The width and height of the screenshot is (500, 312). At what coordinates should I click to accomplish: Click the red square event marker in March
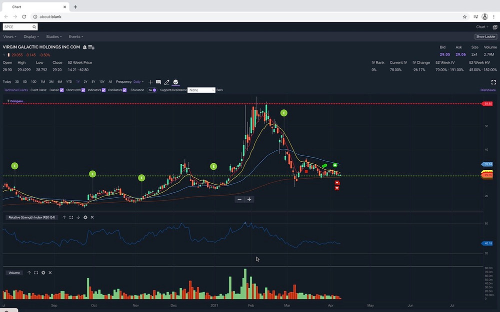(x=306, y=171)
